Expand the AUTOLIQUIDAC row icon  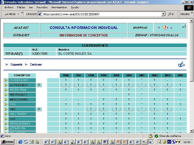click(x=5, y=85)
